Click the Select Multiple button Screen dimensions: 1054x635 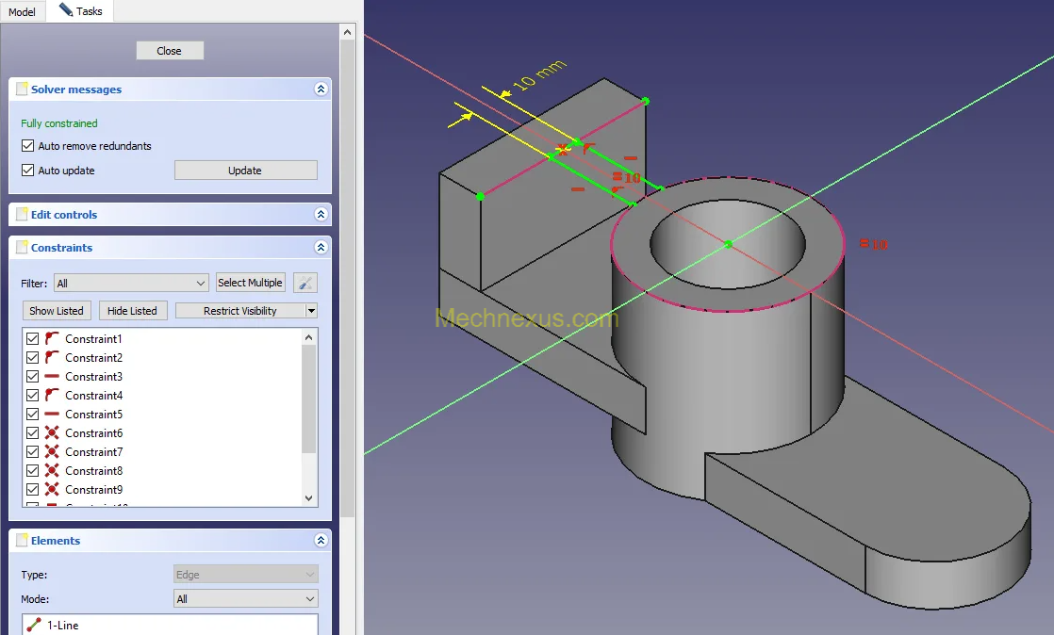(250, 283)
